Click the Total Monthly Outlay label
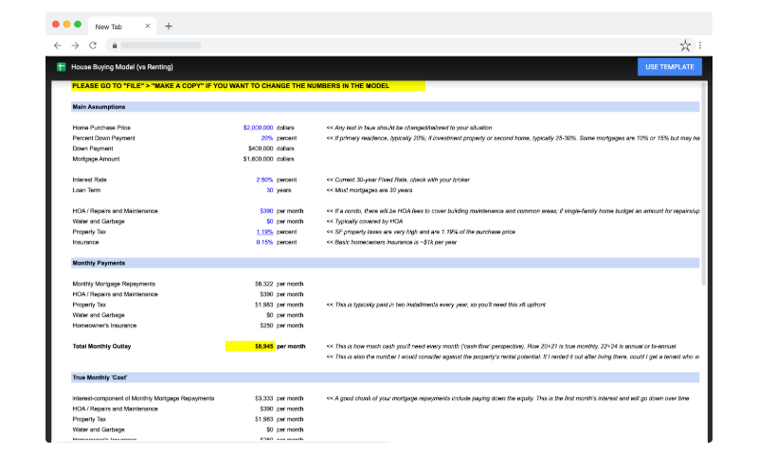 pos(101,346)
